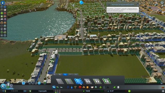Open the Electricity build menu

[x=68, y=87]
